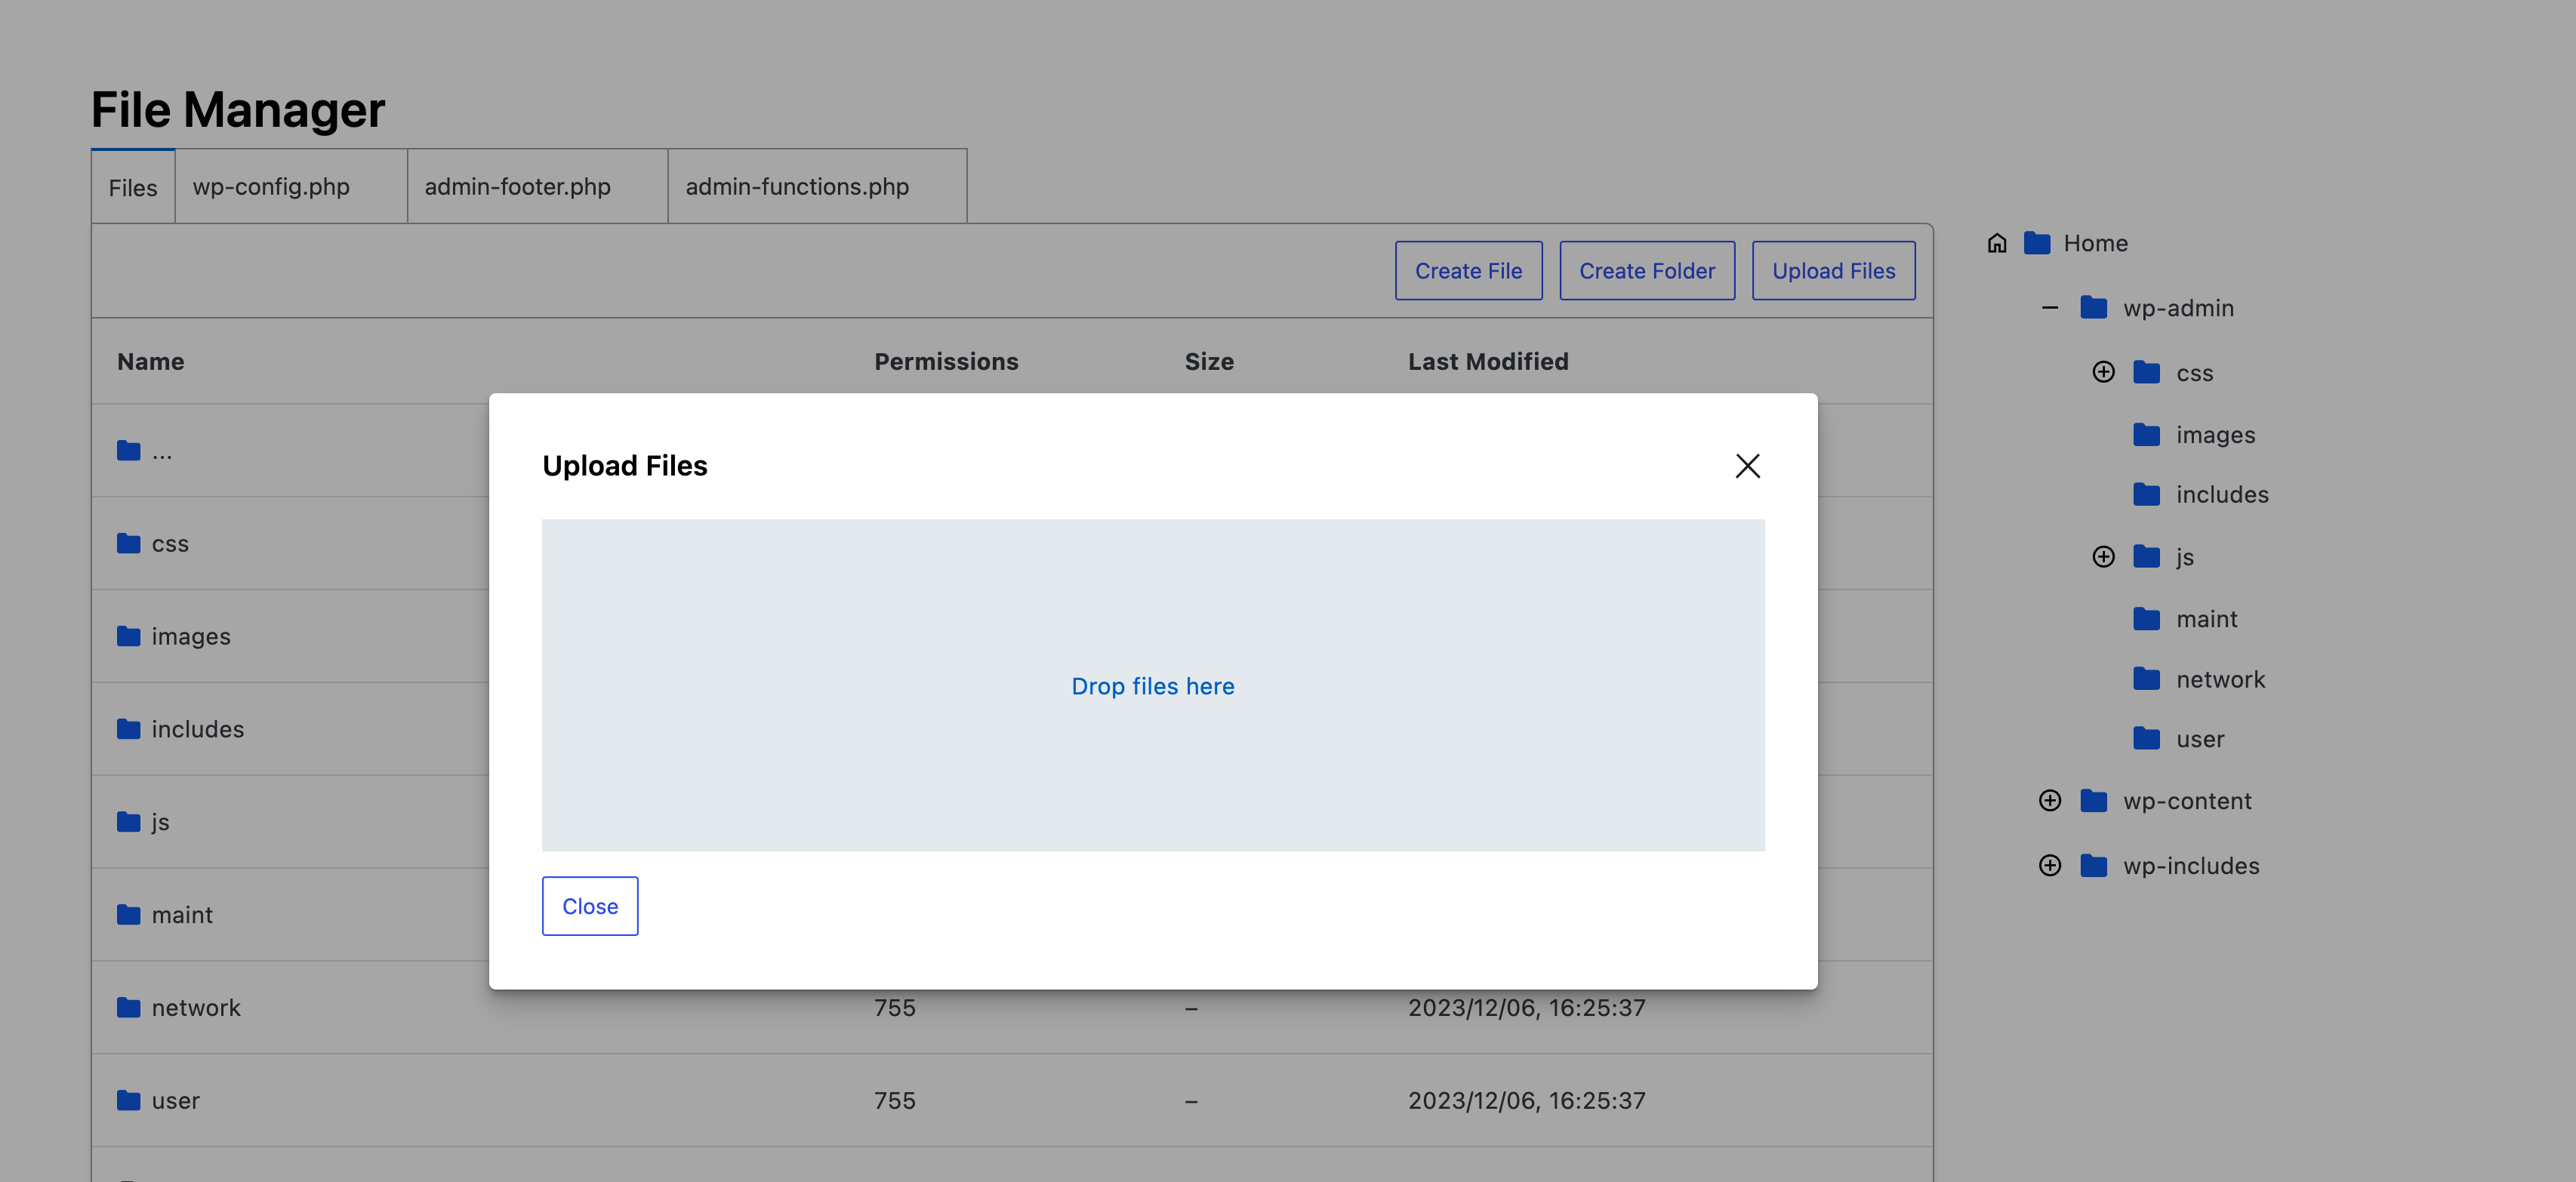Viewport: 2576px width, 1182px height.
Task: Select the Files tab in manager
Action: click(x=133, y=184)
